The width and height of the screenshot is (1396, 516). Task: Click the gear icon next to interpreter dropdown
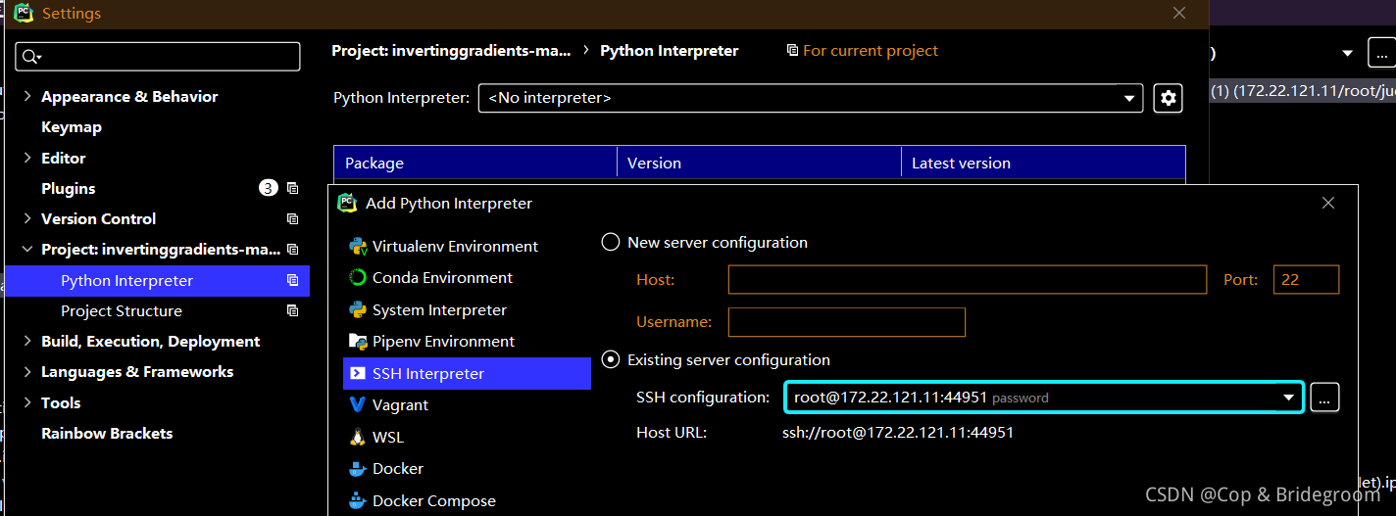coord(1168,98)
